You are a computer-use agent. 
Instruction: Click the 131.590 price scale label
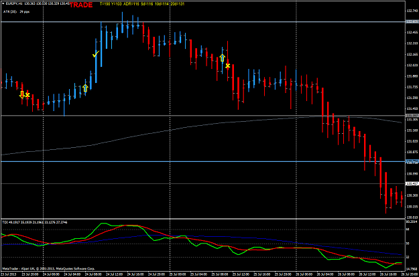pyautogui.click(x=412, y=98)
